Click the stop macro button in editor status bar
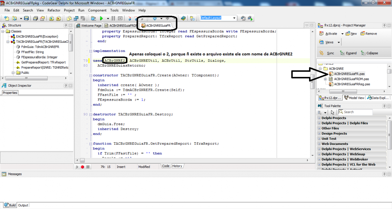392x209 pixels. click(x=88, y=167)
